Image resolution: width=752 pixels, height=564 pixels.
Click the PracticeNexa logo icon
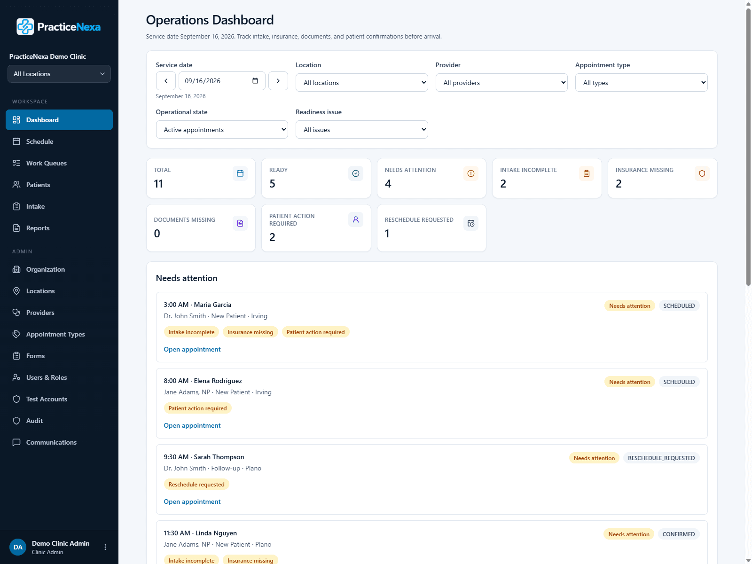click(x=25, y=27)
